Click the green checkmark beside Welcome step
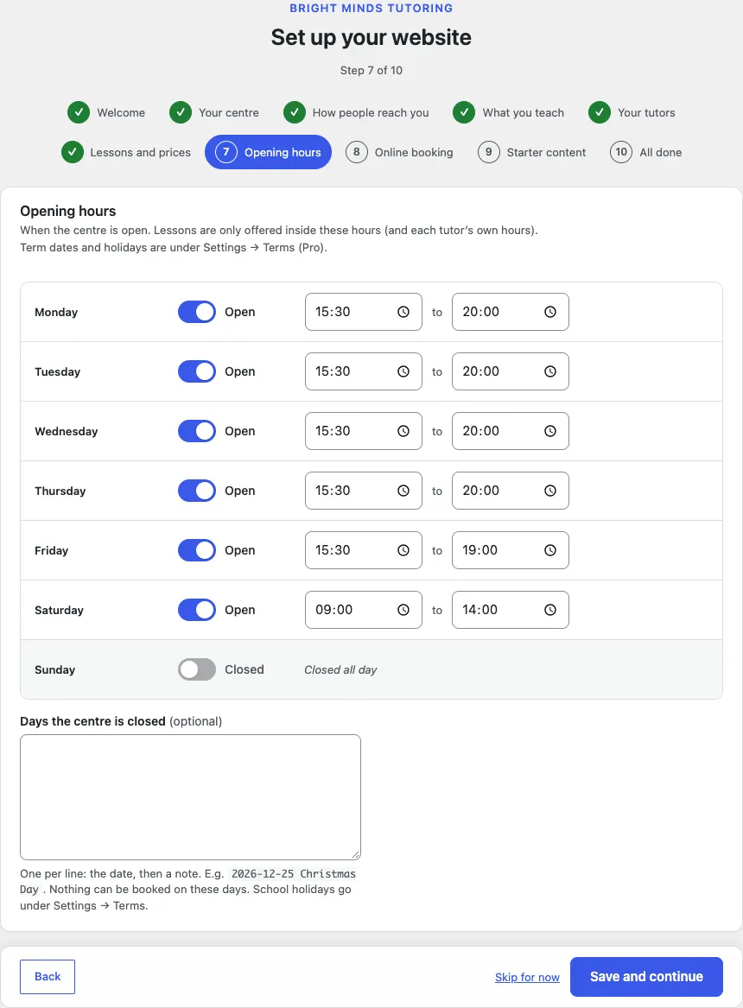Viewport: 743px width, 1008px height. pyautogui.click(x=79, y=112)
